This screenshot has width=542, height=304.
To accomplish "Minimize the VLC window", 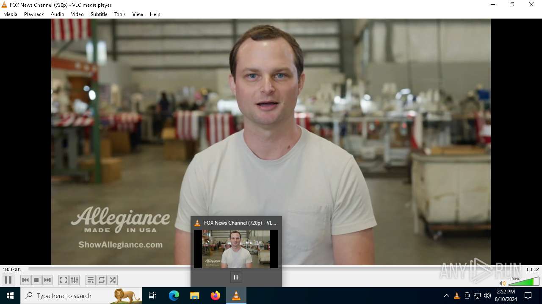I will point(492,5).
